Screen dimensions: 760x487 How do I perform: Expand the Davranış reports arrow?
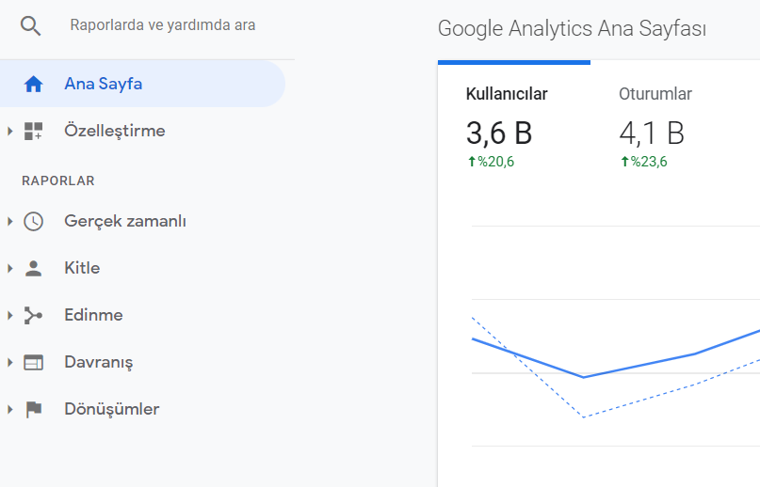[x=9, y=362]
